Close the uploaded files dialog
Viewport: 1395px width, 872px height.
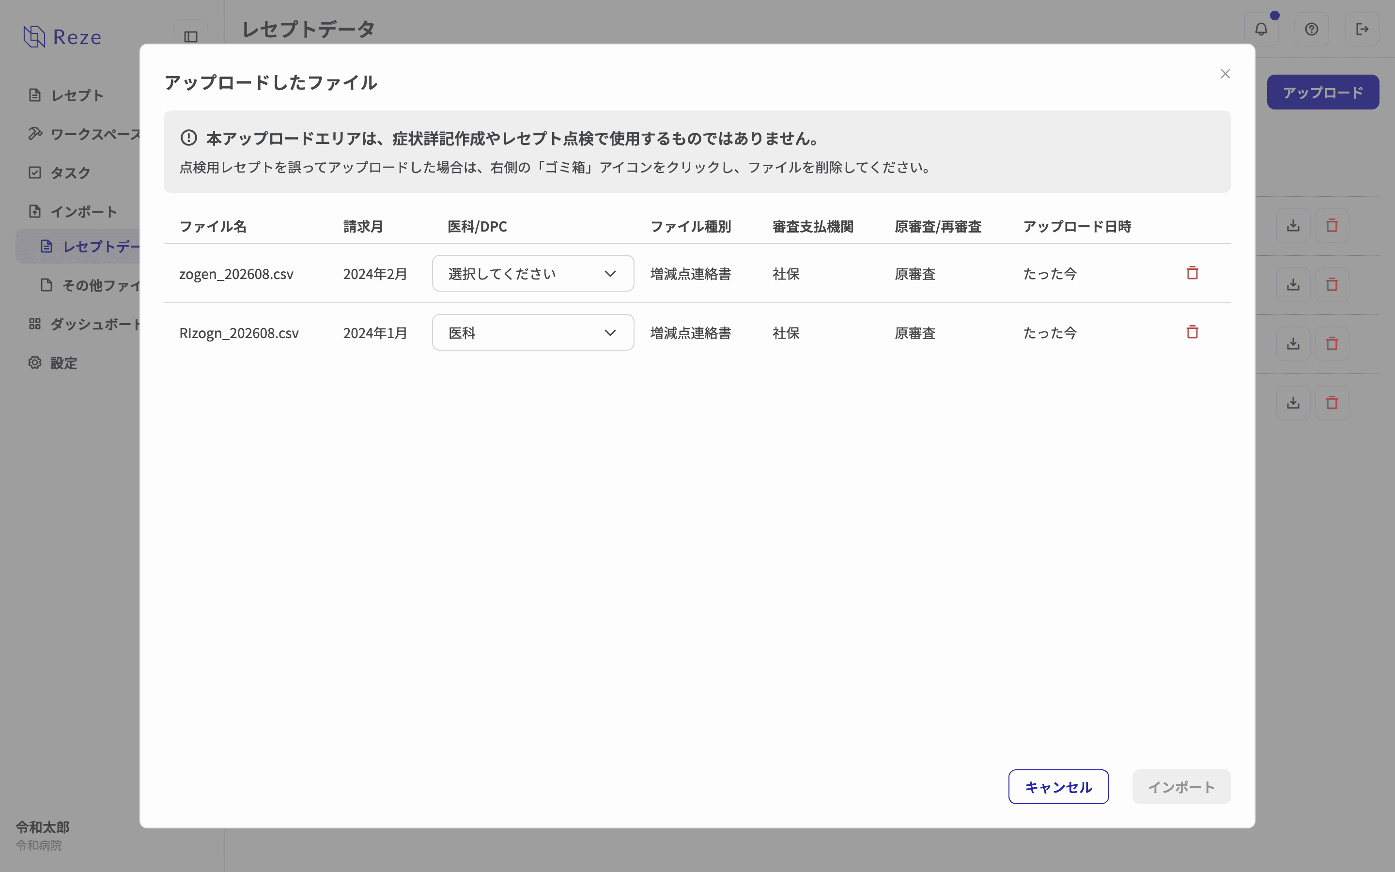coord(1225,74)
